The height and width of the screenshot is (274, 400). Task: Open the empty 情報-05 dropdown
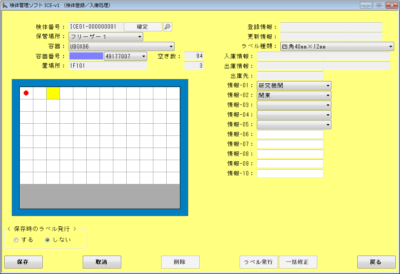[x=294, y=125]
